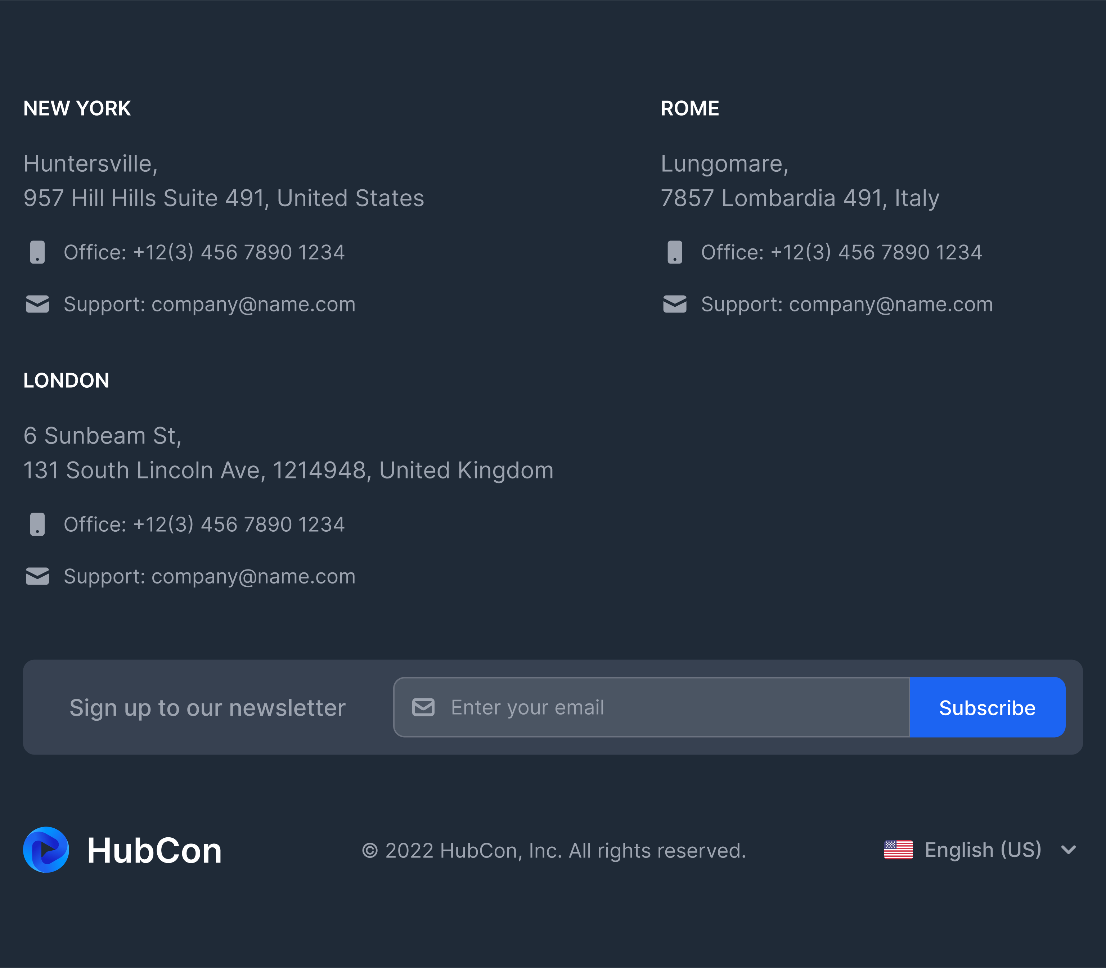The height and width of the screenshot is (968, 1106).
Task: Click the London support email address
Action: coord(253,576)
